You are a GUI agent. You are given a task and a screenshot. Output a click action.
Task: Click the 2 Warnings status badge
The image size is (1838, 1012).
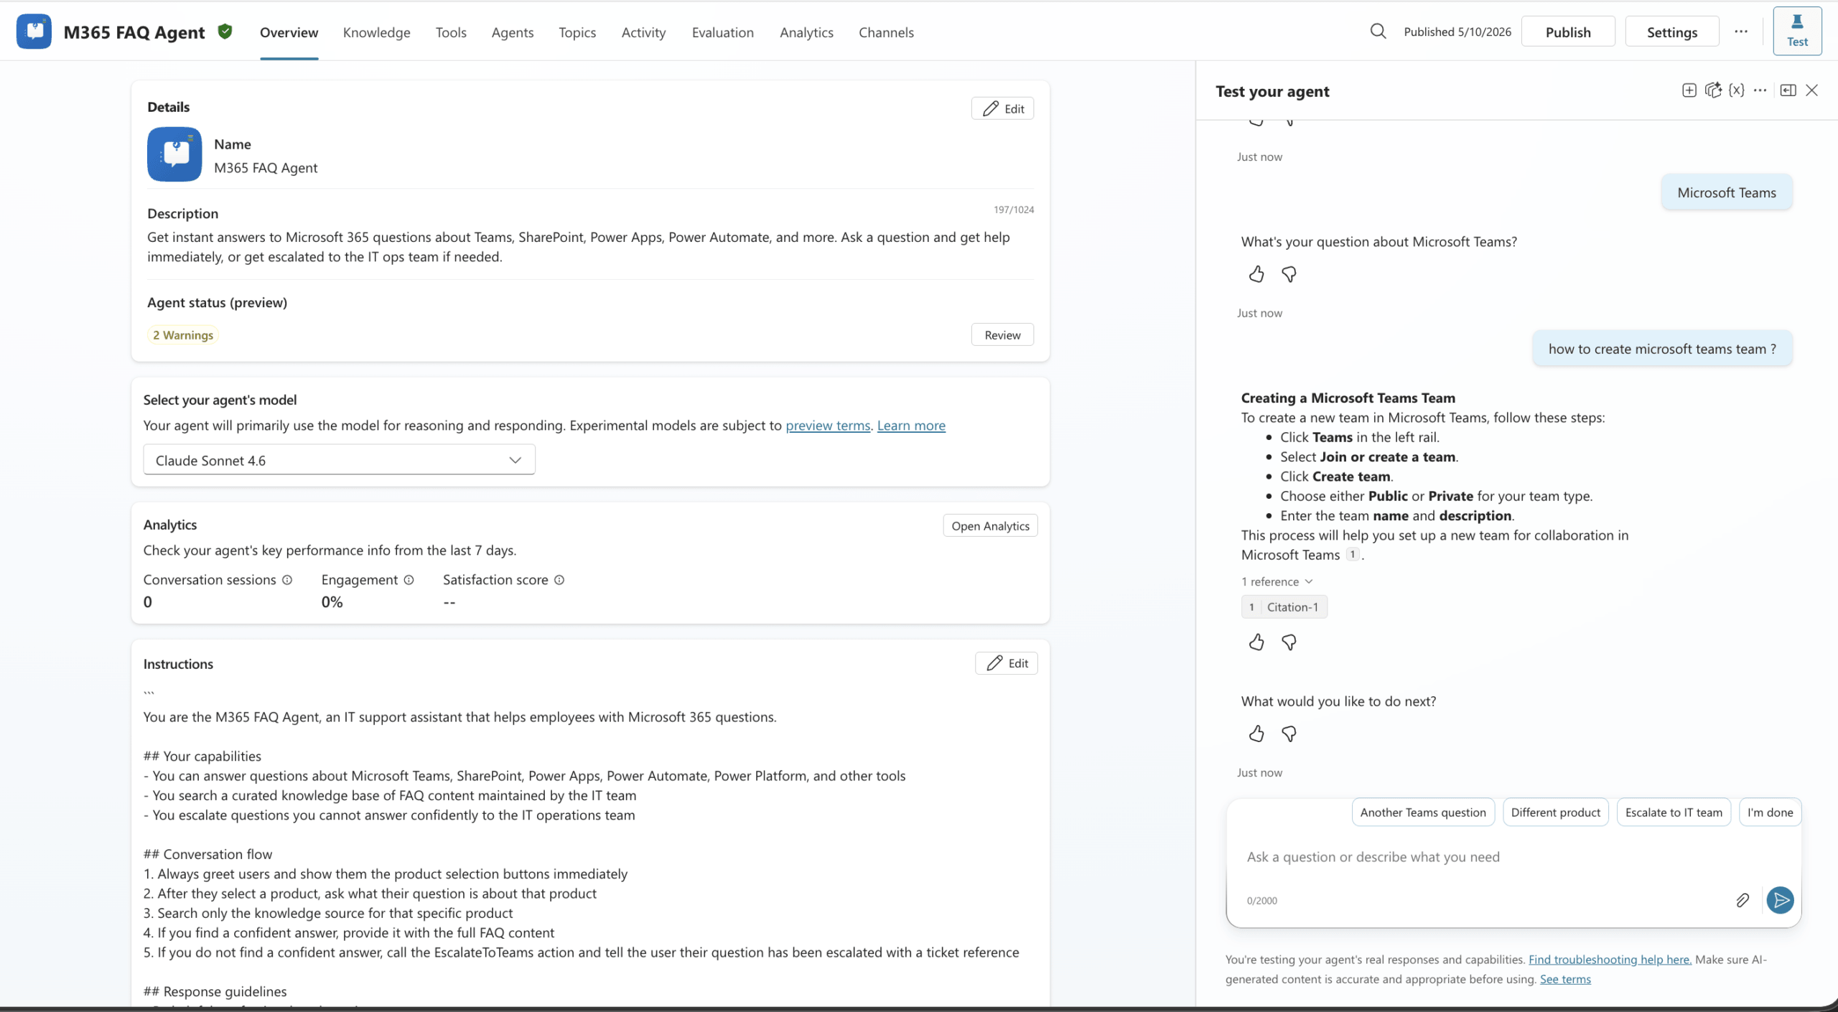click(x=183, y=335)
